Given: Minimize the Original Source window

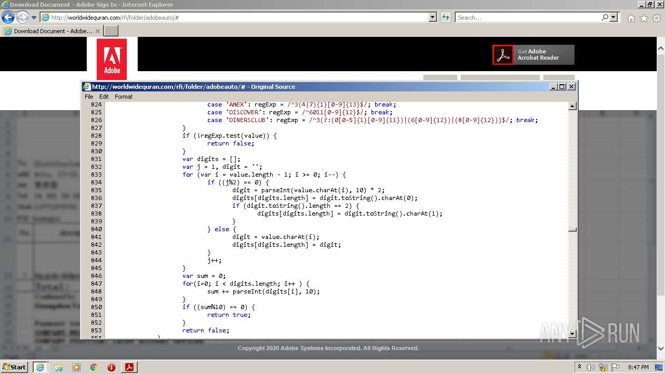Looking at the screenshot, I should [x=553, y=87].
